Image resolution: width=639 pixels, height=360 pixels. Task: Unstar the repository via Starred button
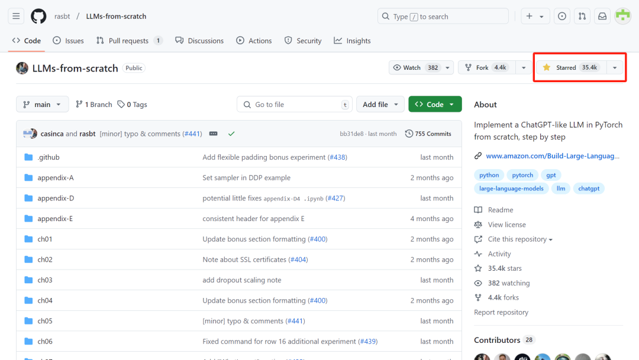click(572, 67)
